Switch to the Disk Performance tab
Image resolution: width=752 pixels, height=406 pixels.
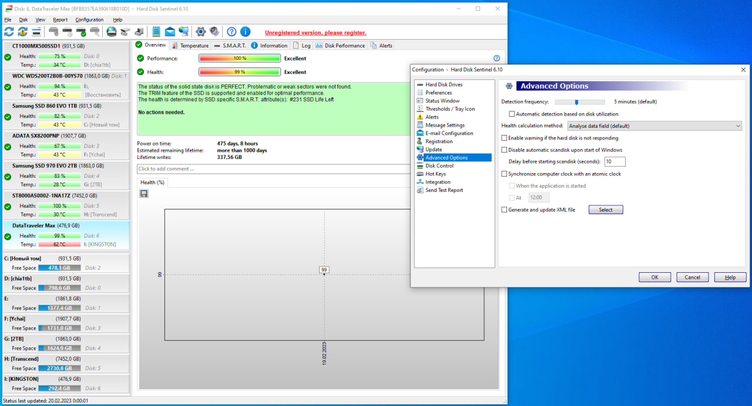coord(341,45)
